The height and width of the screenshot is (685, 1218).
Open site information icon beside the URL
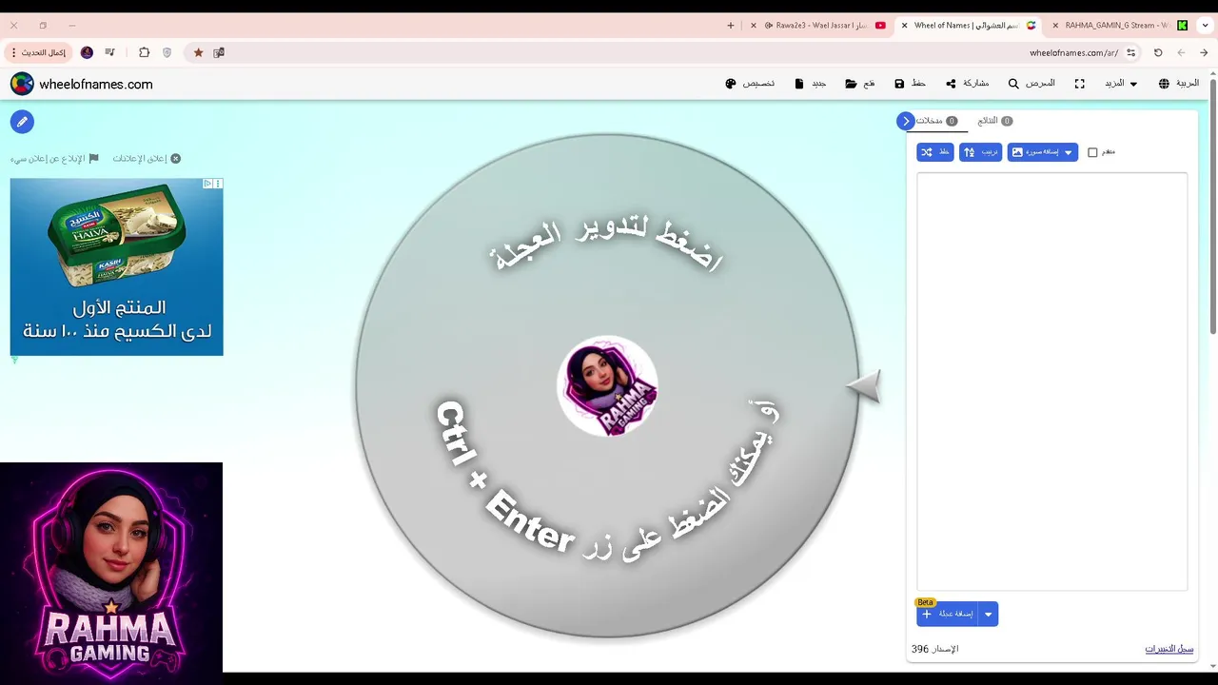[1130, 52]
